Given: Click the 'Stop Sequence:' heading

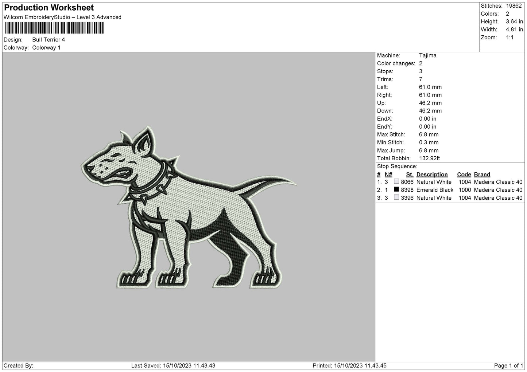Looking at the screenshot, I should click(397, 167).
